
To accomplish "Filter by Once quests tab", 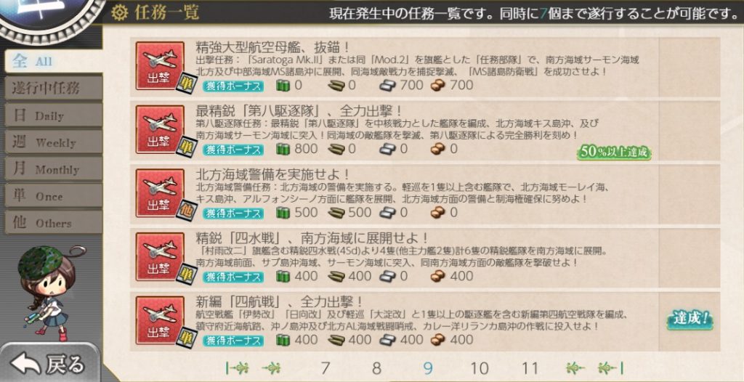I will (53, 196).
